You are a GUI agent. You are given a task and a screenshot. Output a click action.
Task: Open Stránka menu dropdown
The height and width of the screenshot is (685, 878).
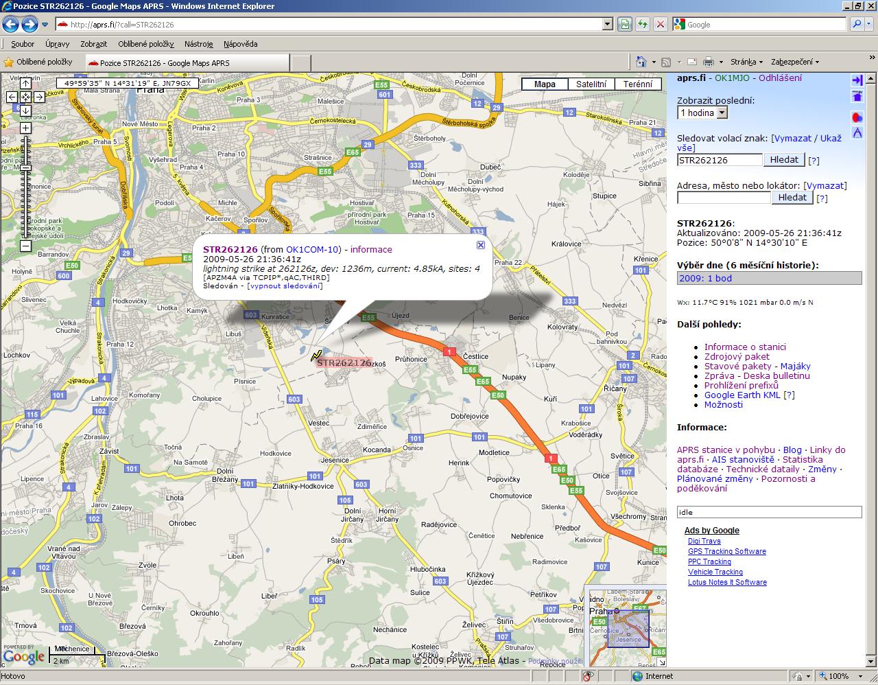coord(746,62)
